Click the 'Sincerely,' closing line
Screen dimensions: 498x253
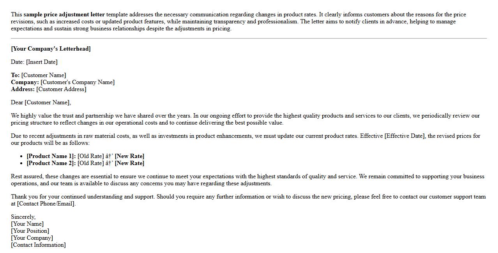coord(23,217)
